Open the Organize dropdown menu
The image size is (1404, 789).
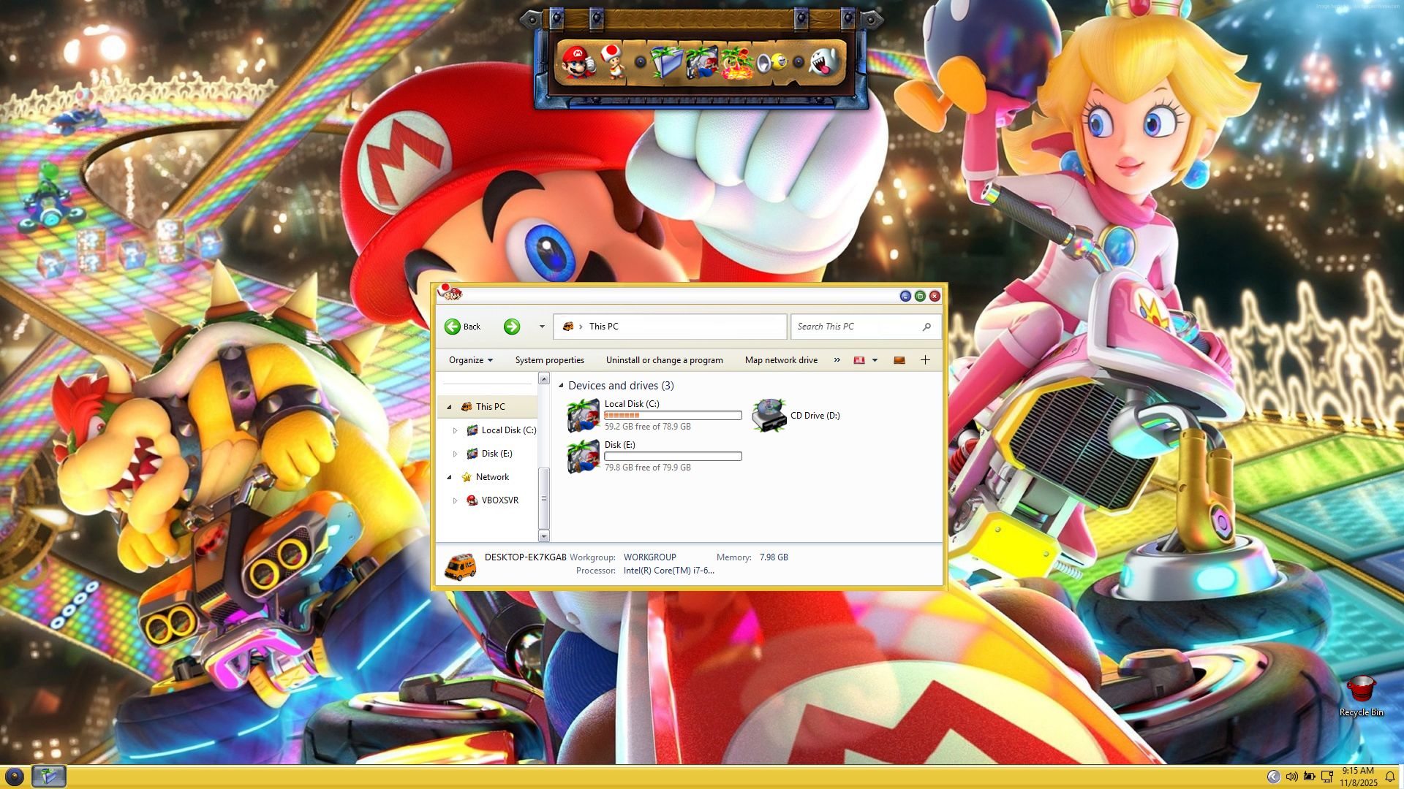(470, 360)
